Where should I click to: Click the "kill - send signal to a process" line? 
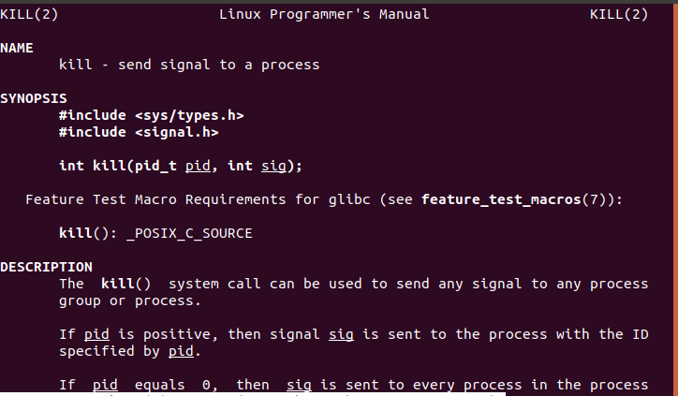tap(189, 65)
